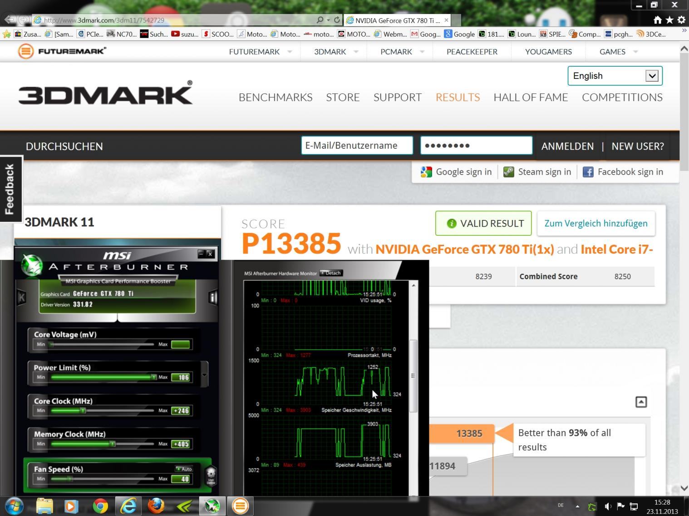Open the Feedback side tab

point(10,189)
